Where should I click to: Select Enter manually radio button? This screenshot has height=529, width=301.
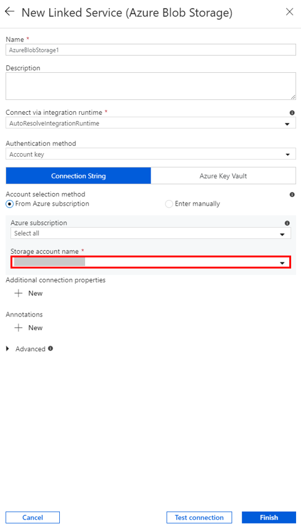click(169, 204)
